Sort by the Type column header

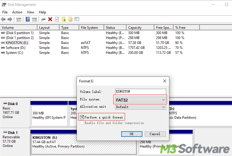coord(69,28)
